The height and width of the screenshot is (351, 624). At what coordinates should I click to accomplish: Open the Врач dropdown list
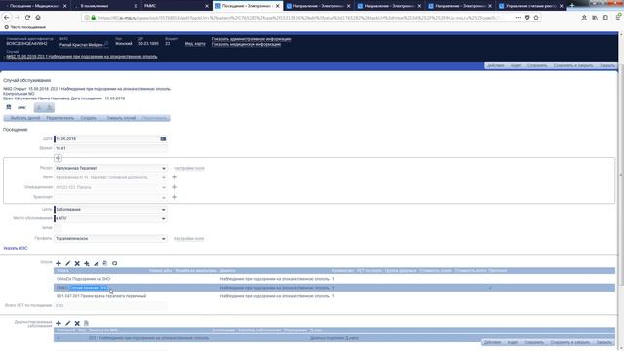click(x=163, y=177)
